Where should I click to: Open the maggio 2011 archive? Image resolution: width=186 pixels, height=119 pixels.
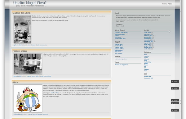coord(148,47)
